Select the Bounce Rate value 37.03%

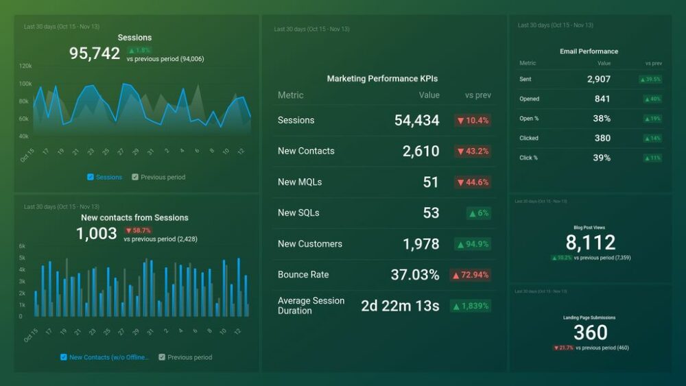[415, 275]
